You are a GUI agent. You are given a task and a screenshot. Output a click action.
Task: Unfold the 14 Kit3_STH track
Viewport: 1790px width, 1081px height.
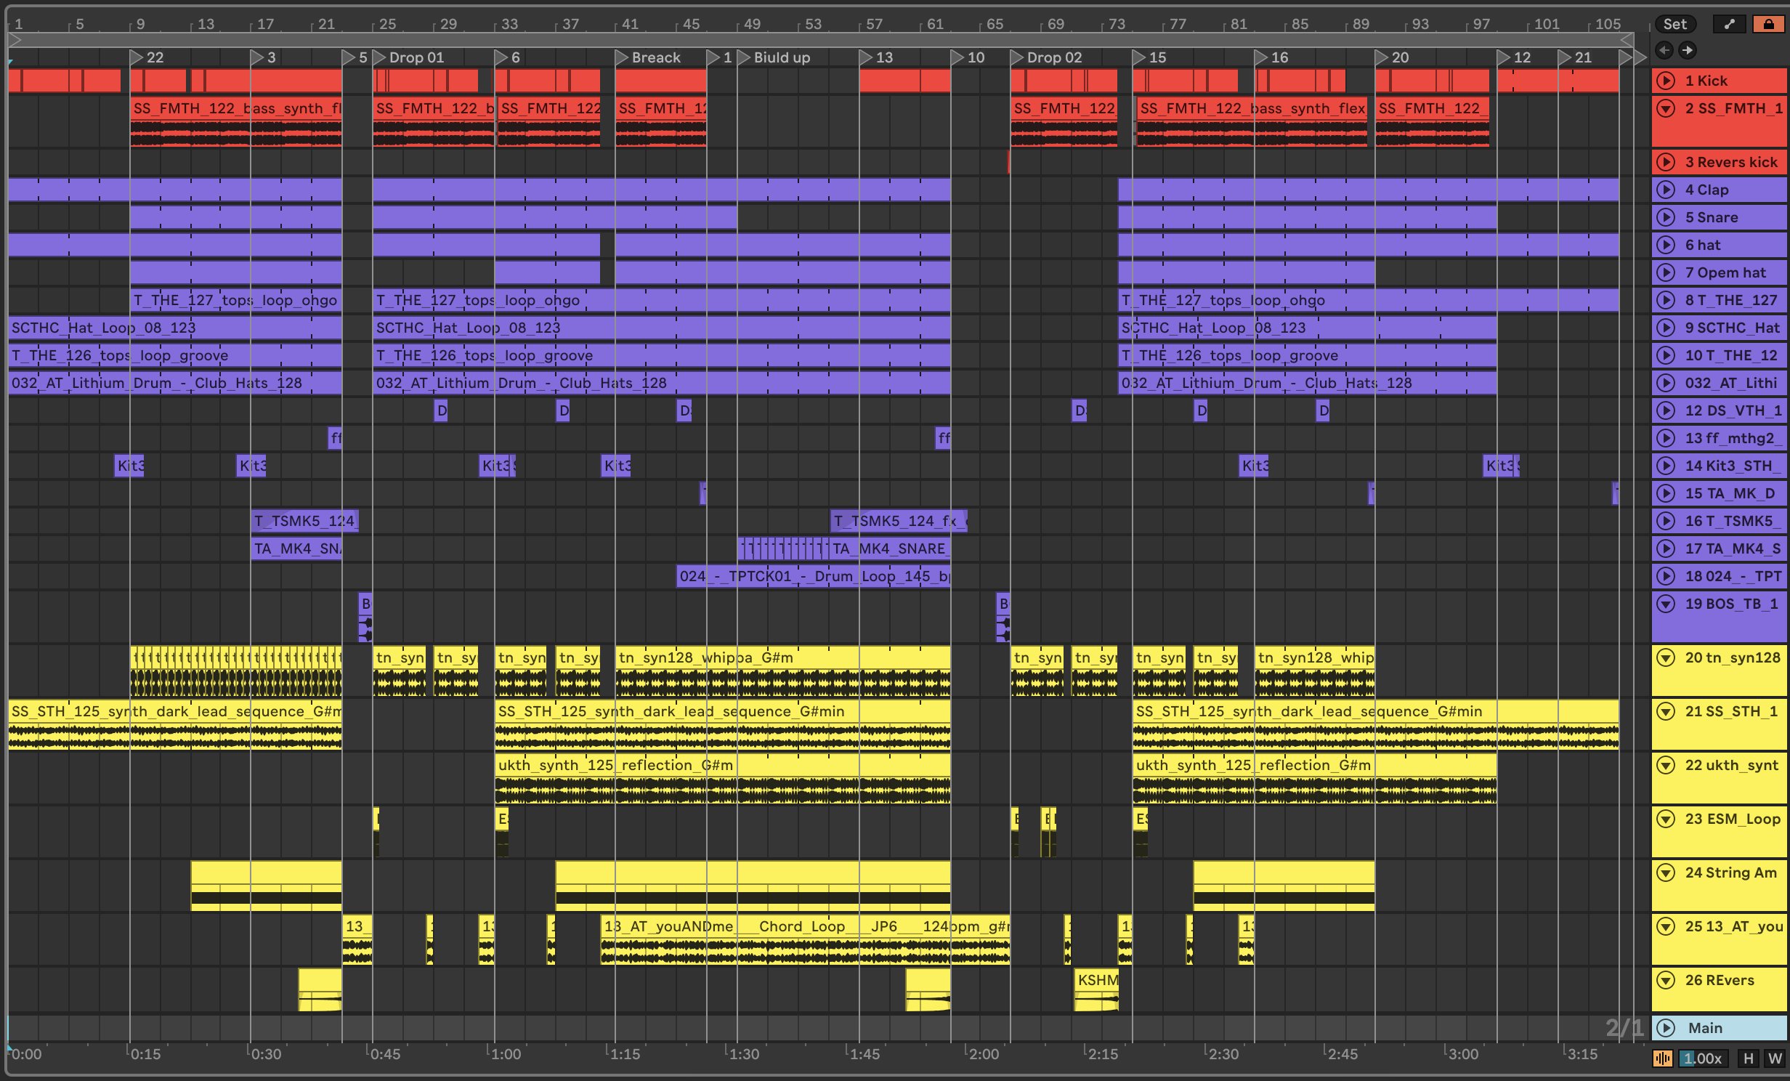coord(1666,466)
